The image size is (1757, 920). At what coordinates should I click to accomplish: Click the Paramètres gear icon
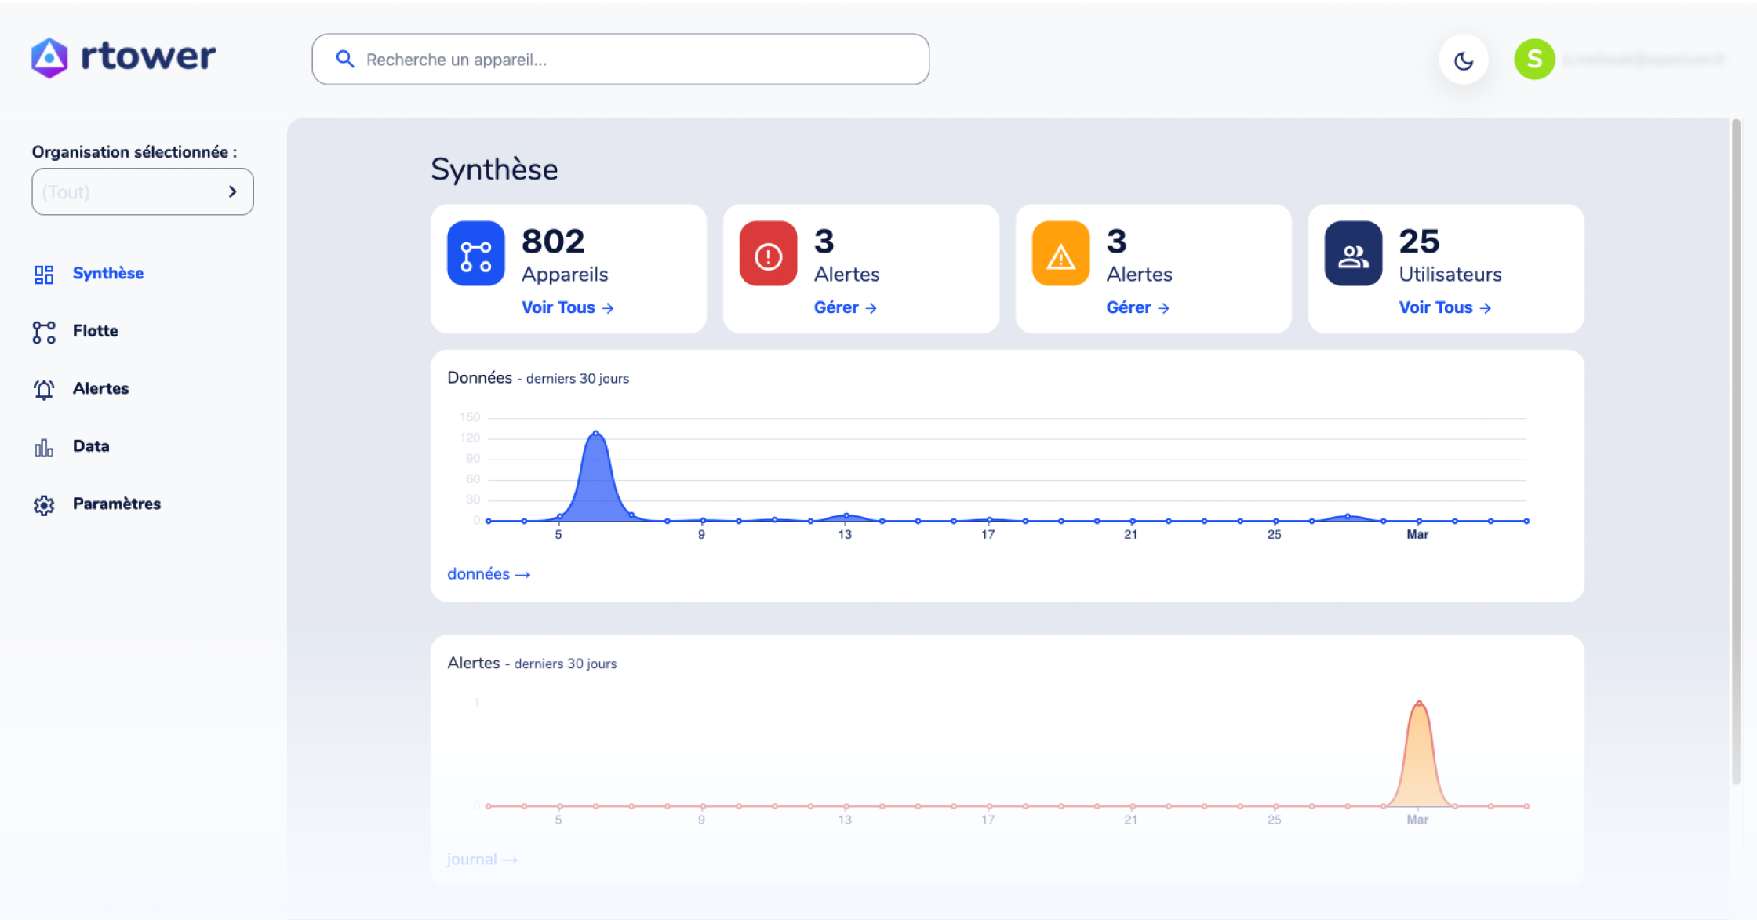[44, 505]
